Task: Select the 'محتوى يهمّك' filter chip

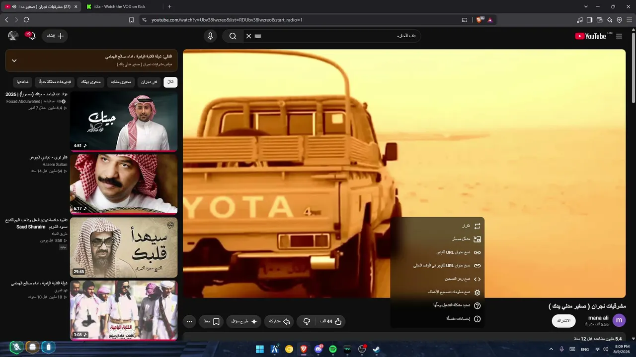Action: [91, 82]
